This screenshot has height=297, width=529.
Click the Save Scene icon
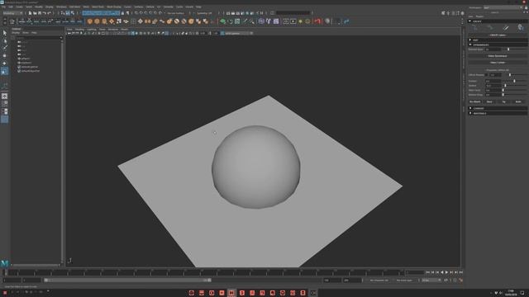click(40, 13)
